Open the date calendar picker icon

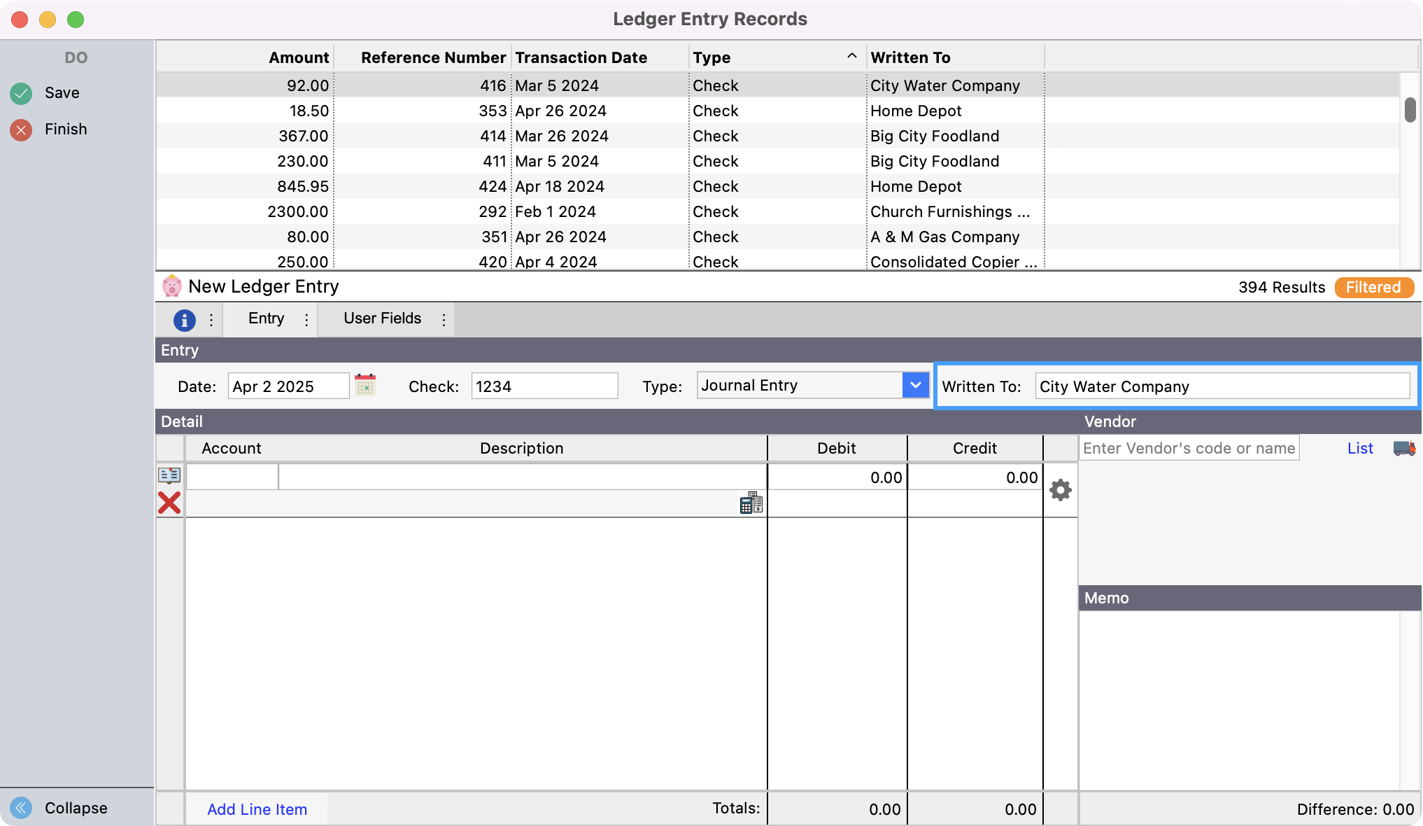(365, 386)
